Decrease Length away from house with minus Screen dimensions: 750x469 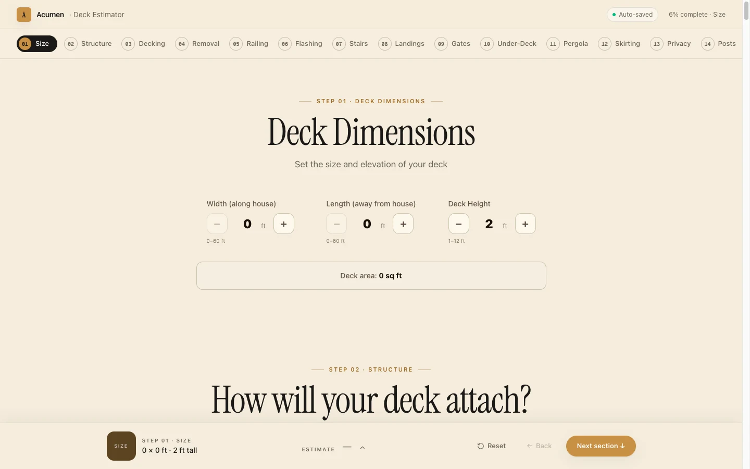click(336, 224)
